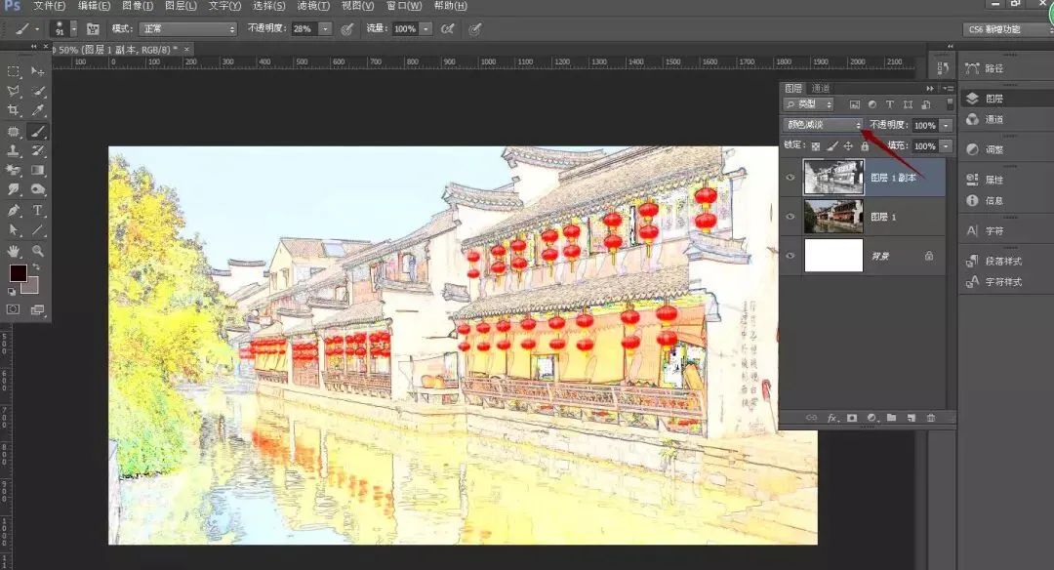Image resolution: width=1054 pixels, height=570 pixels.
Task: Toggle lock all for layer
Action: [865, 145]
